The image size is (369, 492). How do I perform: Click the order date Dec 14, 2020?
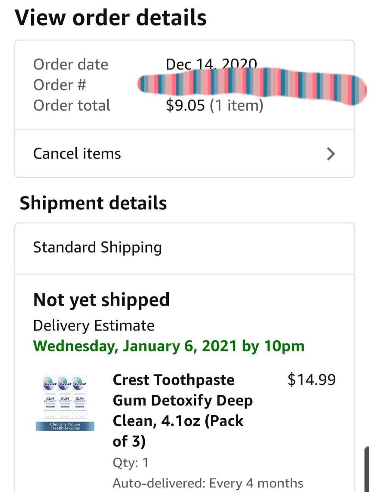point(211,64)
